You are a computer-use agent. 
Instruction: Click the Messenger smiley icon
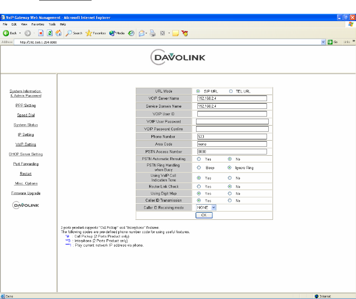tap(184, 33)
